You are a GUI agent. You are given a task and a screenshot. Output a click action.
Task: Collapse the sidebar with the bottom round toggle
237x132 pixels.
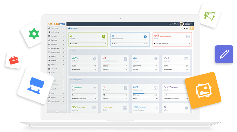coord(57,112)
